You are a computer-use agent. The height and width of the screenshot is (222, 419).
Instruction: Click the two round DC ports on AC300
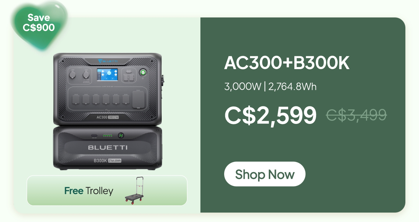click(x=79, y=75)
